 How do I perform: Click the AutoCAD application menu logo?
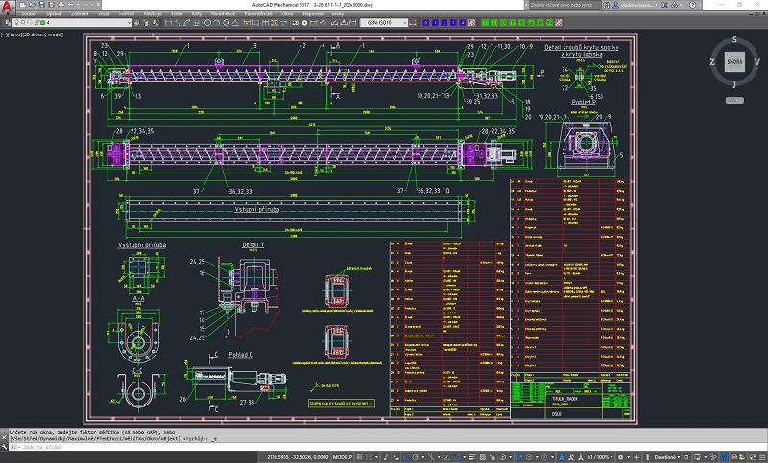pyautogui.click(x=9, y=7)
